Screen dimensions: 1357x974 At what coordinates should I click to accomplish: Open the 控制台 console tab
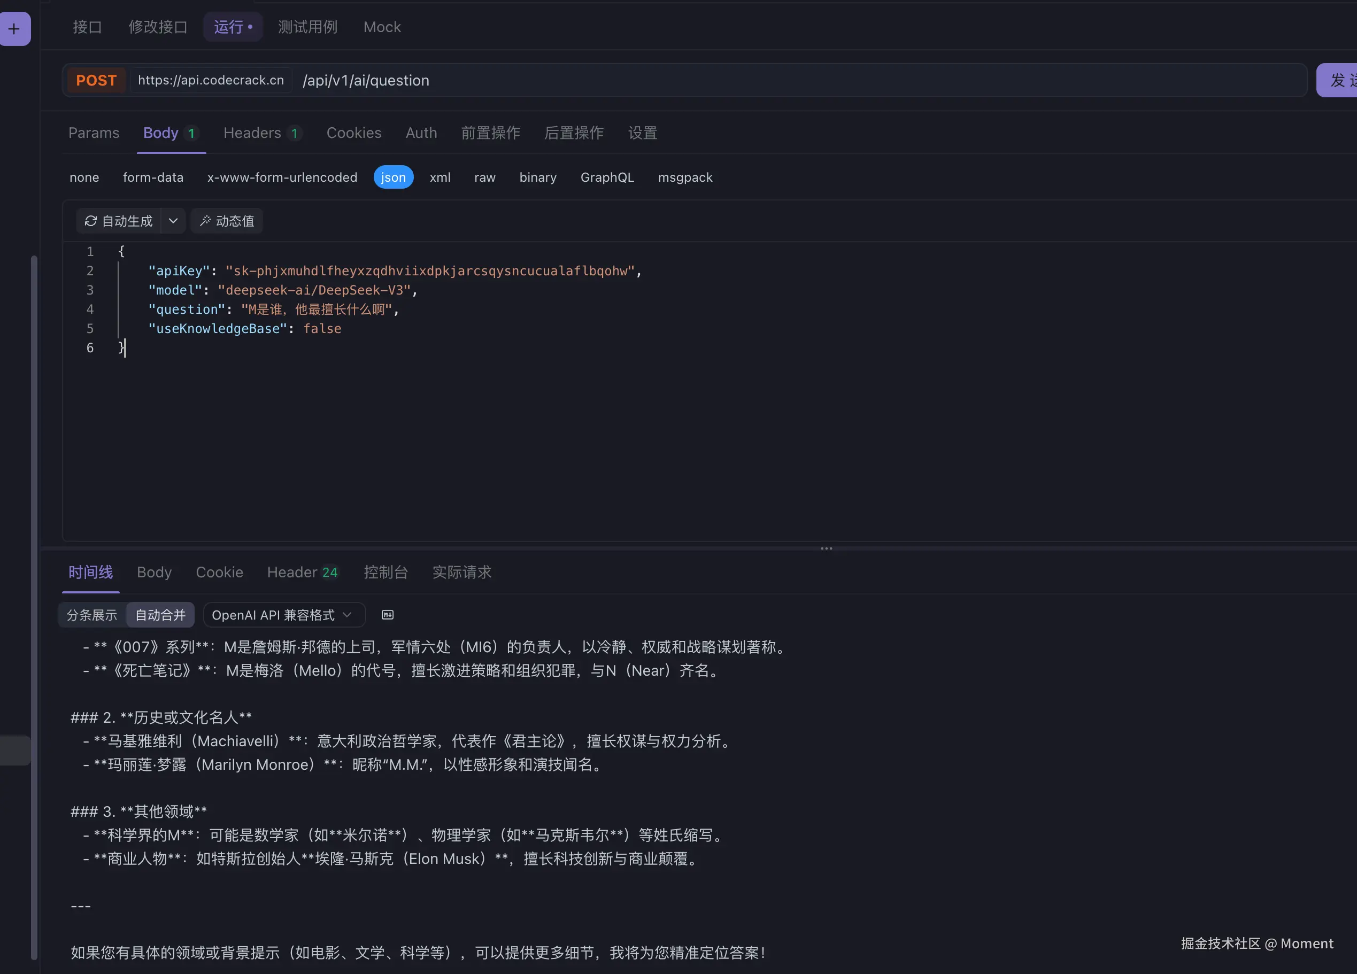coord(386,573)
